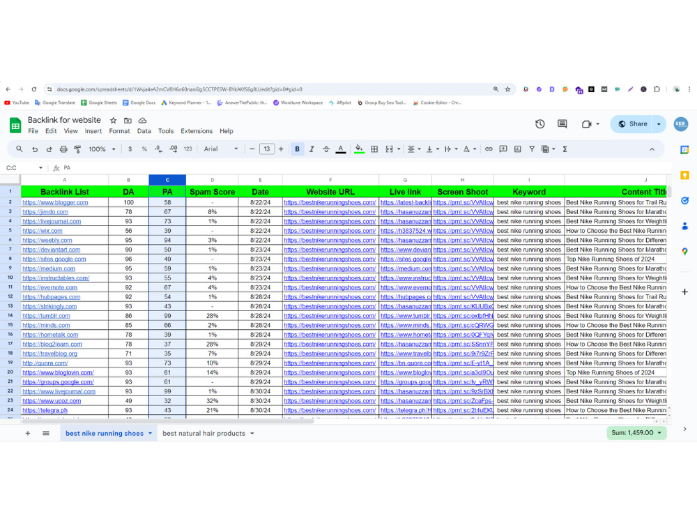
Task: Print the spreadsheet
Action: pyautogui.click(x=63, y=149)
